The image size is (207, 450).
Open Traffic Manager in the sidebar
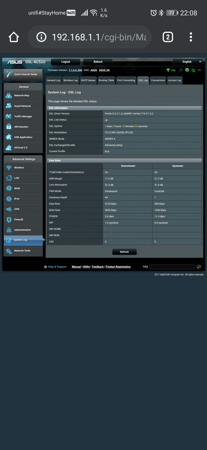[23, 116]
